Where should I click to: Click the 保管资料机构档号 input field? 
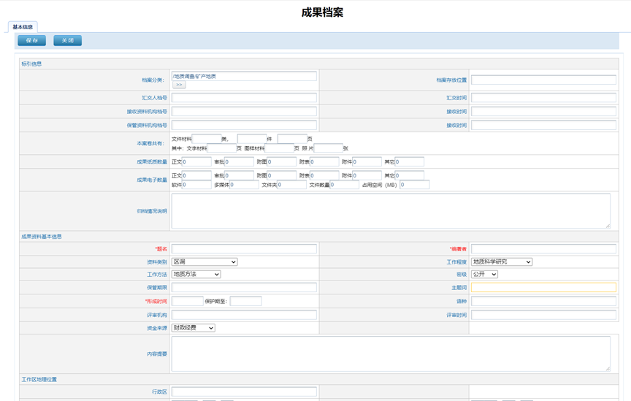coord(244,125)
